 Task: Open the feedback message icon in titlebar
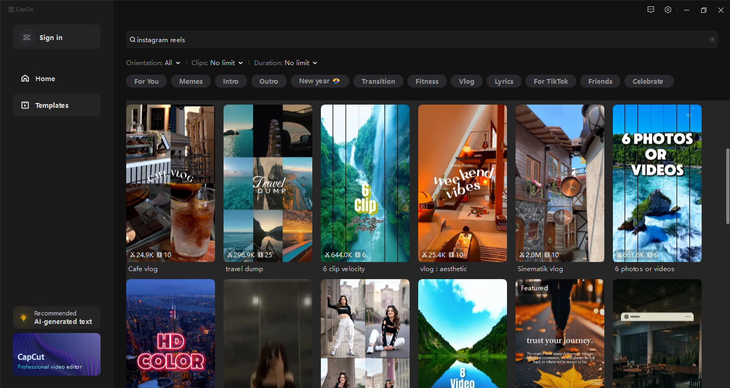(650, 9)
